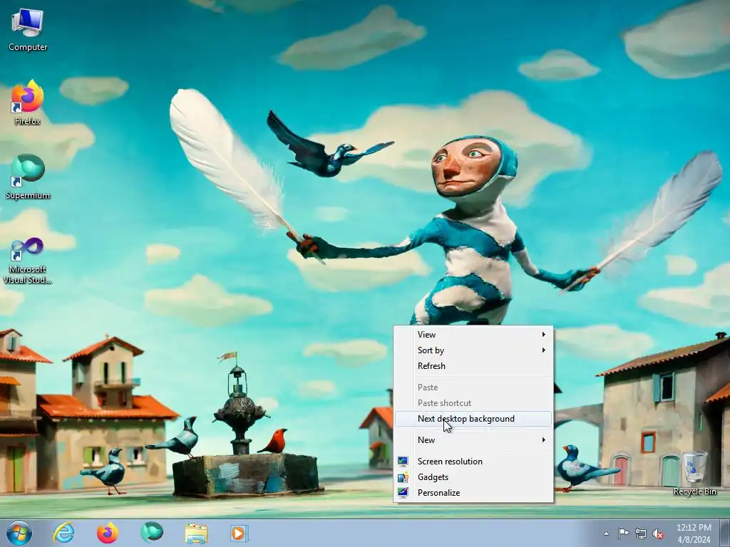Show hidden tray icons arrow
Screen dimensions: 730x547
606,533
